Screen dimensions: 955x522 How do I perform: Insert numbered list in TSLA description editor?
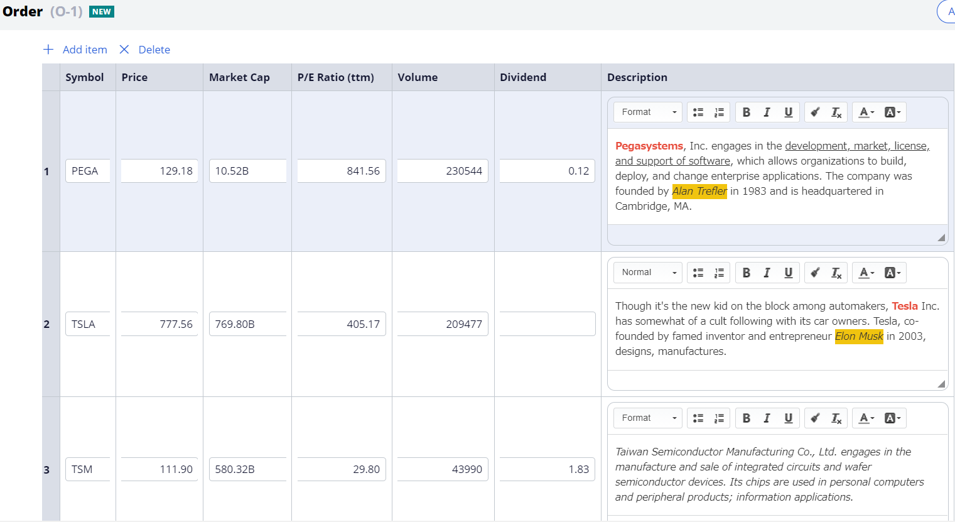pos(719,273)
